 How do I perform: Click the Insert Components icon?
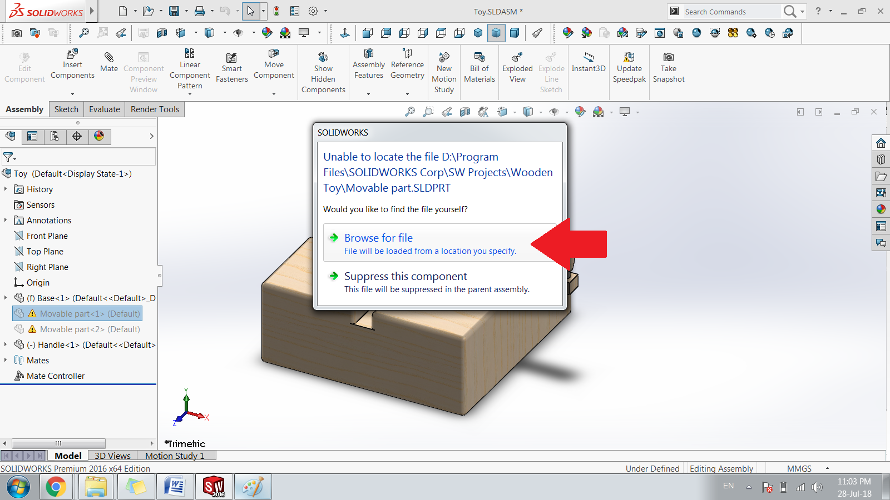tap(72, 56)
